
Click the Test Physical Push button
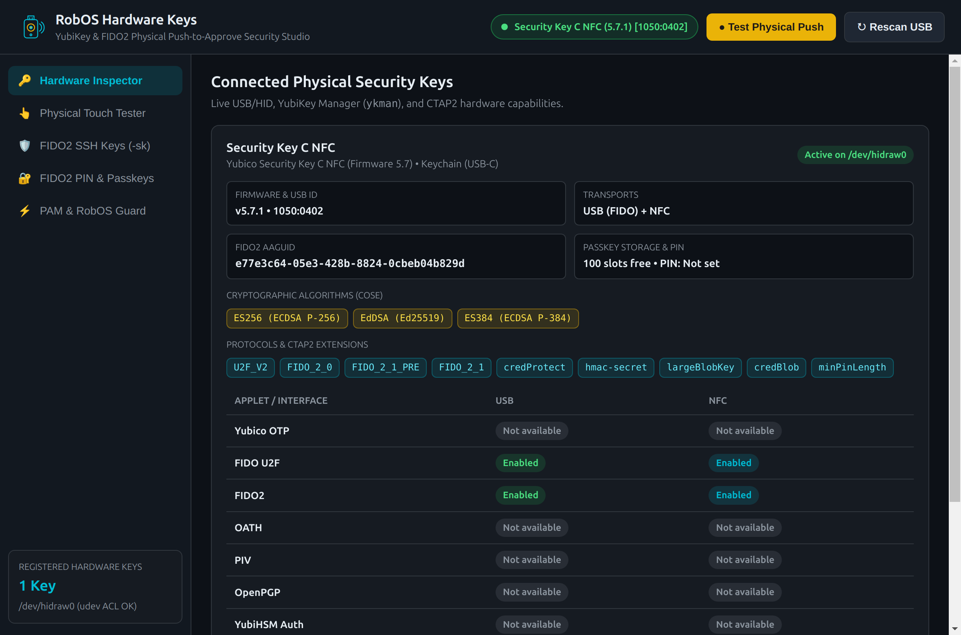(x=771, y=27)
